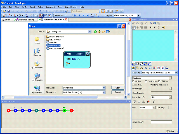Click the open folder icon in main toolbar
Screen dimensions: 179x134
coord(4,11)
